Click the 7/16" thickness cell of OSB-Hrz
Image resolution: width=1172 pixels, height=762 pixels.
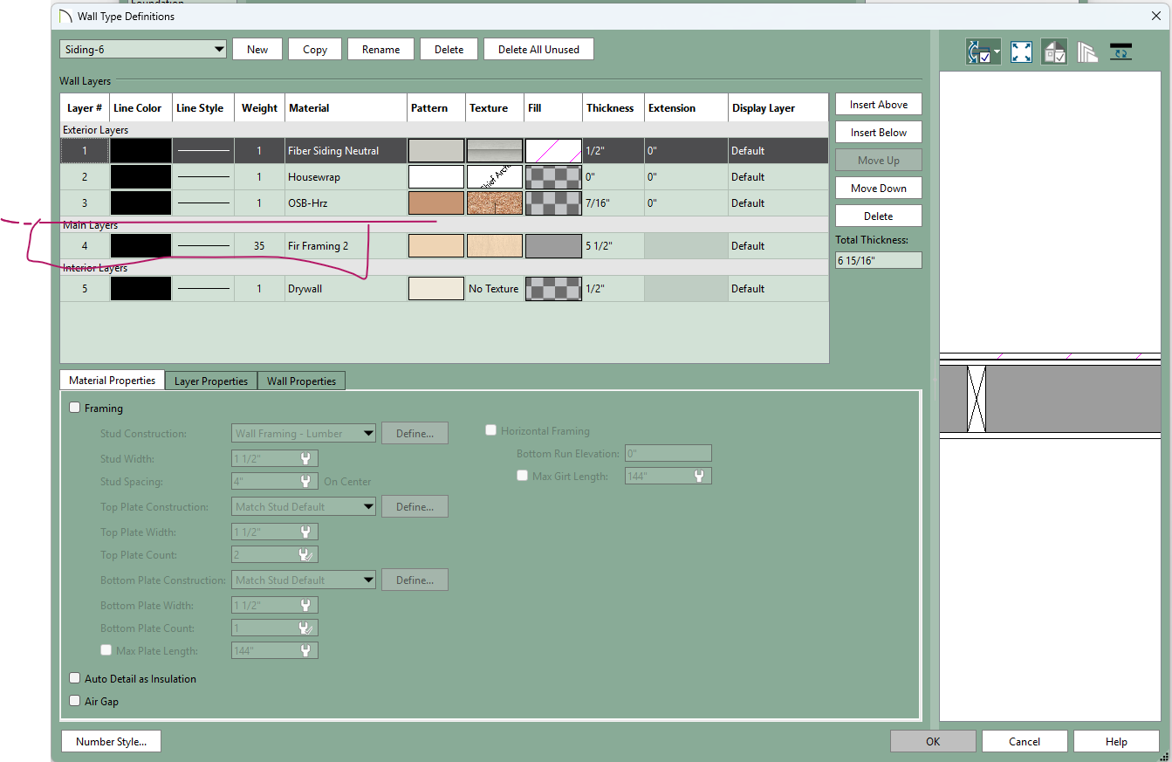[613, 203]
